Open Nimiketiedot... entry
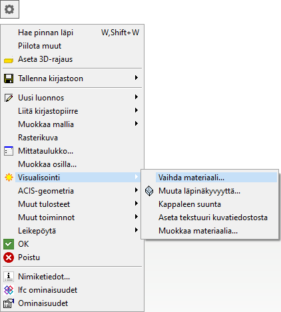 [x=72, y=277]
